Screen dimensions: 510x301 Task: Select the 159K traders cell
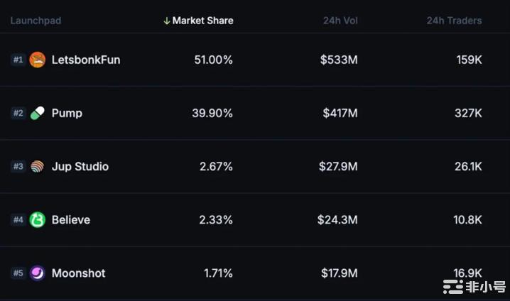pyautogui.click(x=469, y=60)
